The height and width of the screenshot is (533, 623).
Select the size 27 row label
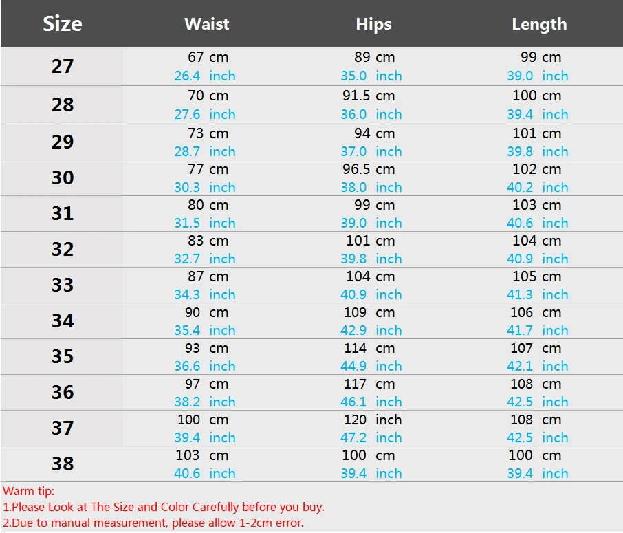tap(63, 66)
